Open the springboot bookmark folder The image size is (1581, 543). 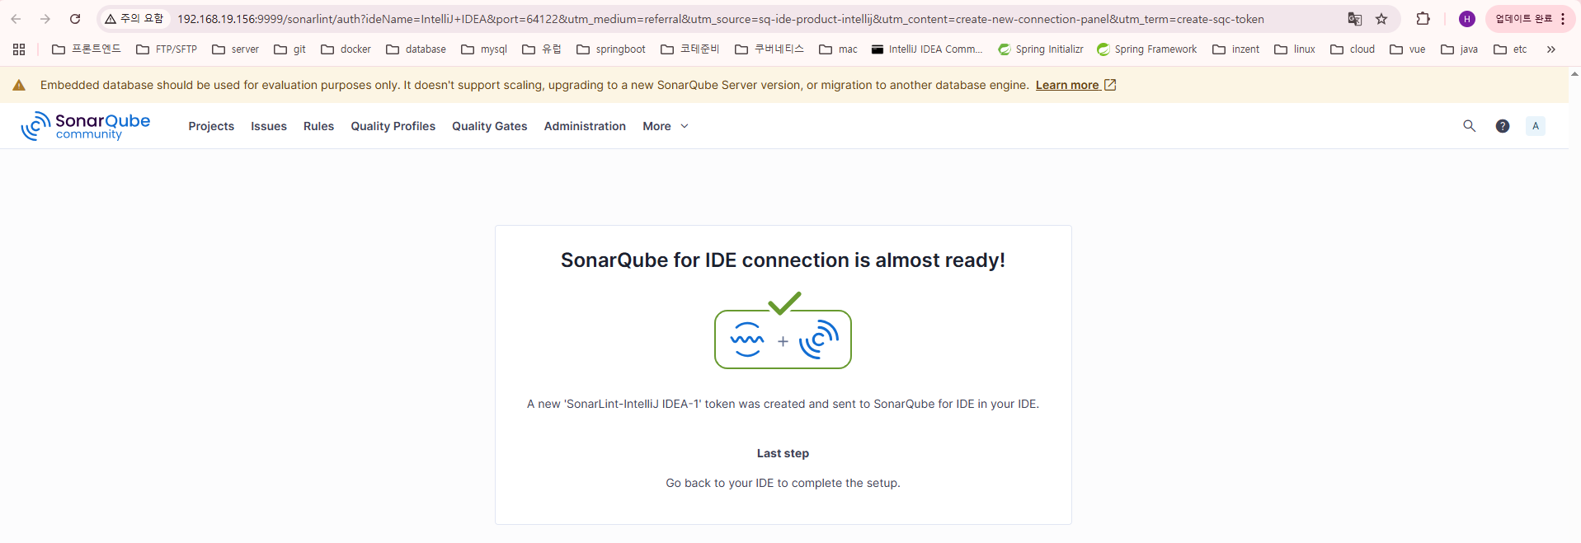[611, 49]
